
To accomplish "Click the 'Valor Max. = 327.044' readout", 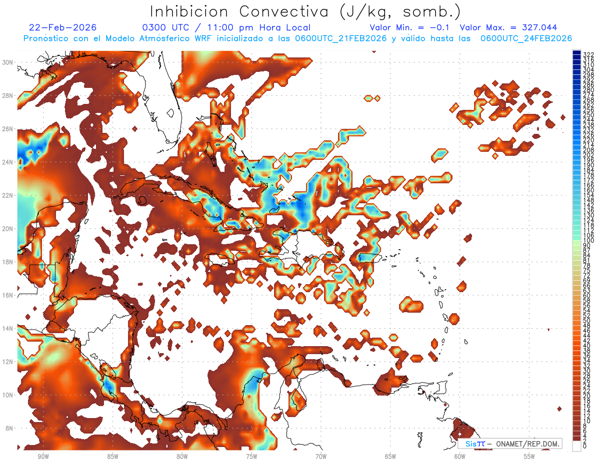I will coord(508,28).
